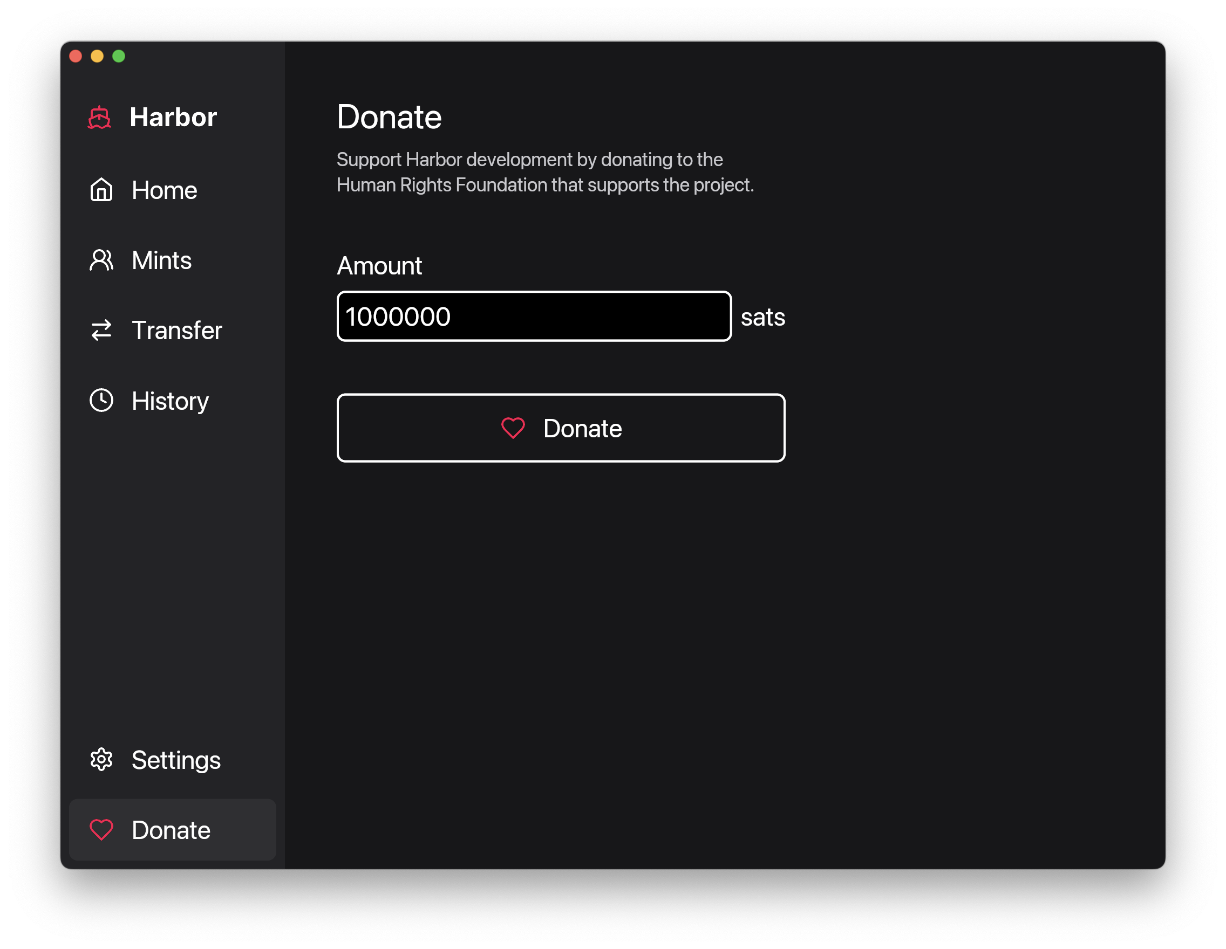The height and width of the screenshot is (949, 1226).
Task: Click the 'Support Harbor development' description text
Action: pyautogui.click(x=545, y=172)
